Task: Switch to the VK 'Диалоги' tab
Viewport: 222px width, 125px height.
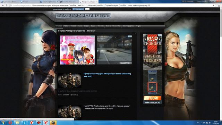Action: [29, 2]
